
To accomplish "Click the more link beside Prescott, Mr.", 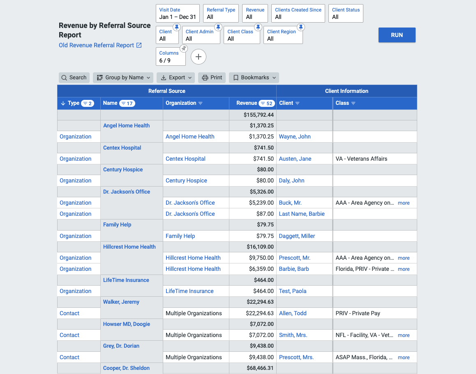I will pos(404,258).
